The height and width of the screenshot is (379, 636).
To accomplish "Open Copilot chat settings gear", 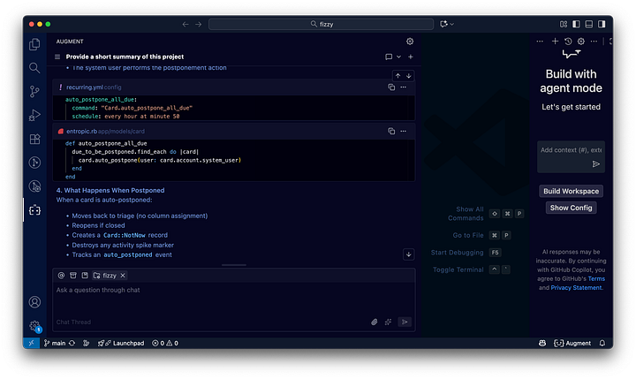I will (581, 42).
